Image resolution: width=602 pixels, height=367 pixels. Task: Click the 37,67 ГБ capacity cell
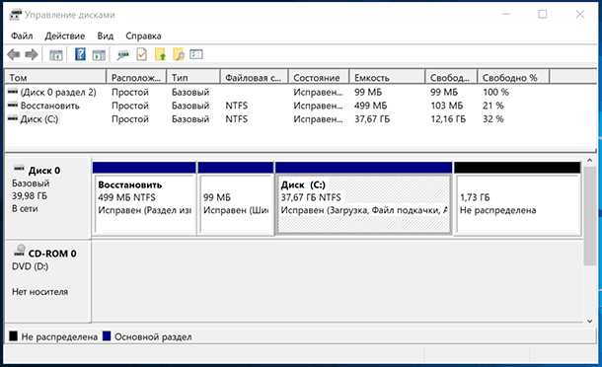372,119
